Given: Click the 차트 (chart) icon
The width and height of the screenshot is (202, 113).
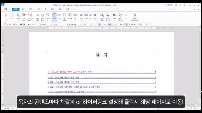Looking at the screenshot, I should (x=95, y=17).
